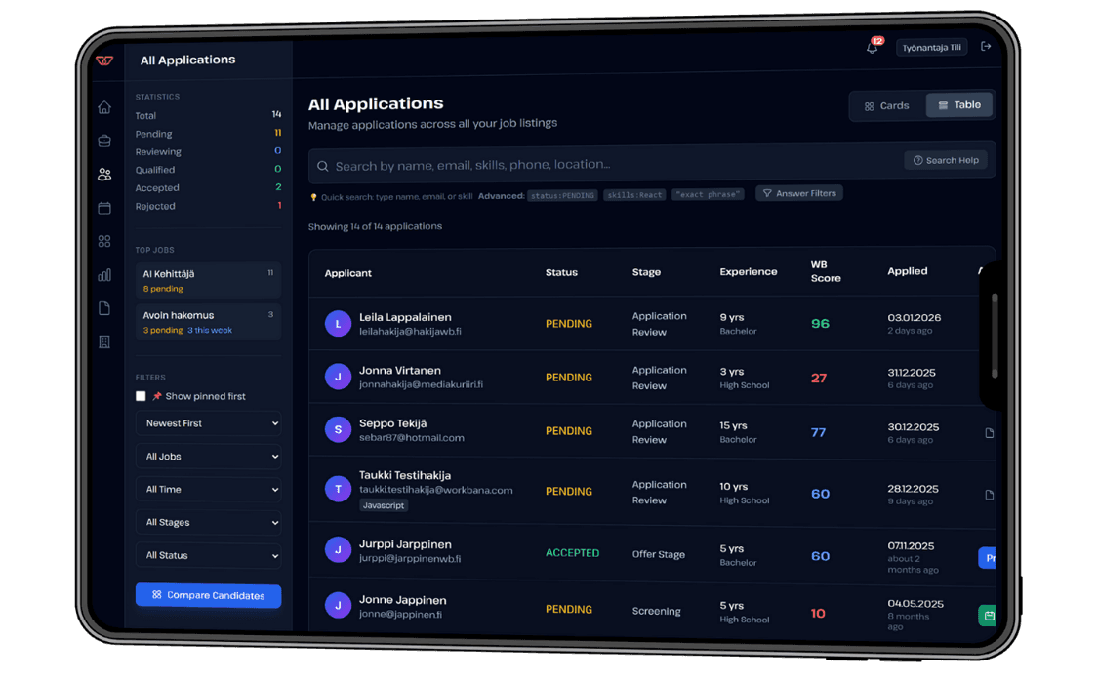This screenshot has width=1098, height=680.
Task: Click the bar chart analytics sidebar icon
Action: 104,275
